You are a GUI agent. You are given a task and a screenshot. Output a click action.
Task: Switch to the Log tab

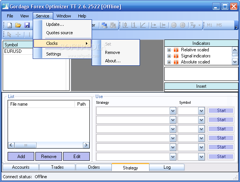(167, 167)
